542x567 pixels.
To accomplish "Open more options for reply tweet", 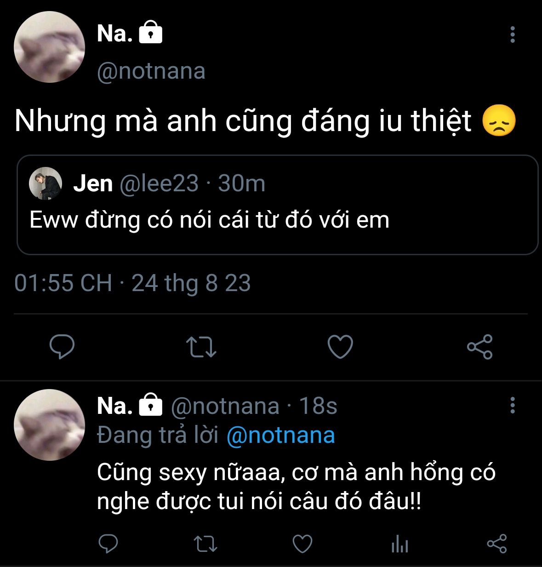I will pos(513,406).
